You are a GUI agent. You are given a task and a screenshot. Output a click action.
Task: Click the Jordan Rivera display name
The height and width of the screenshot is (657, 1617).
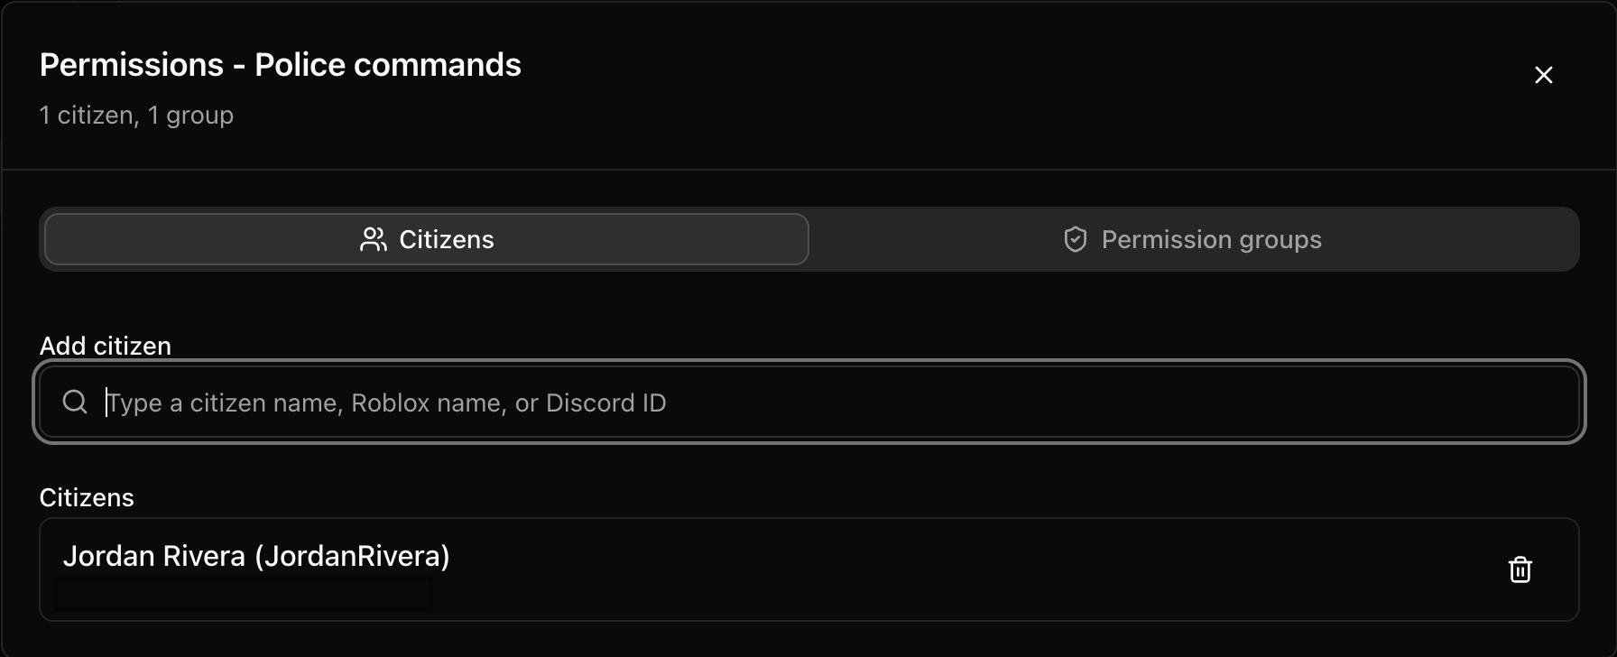click(154, 556)
